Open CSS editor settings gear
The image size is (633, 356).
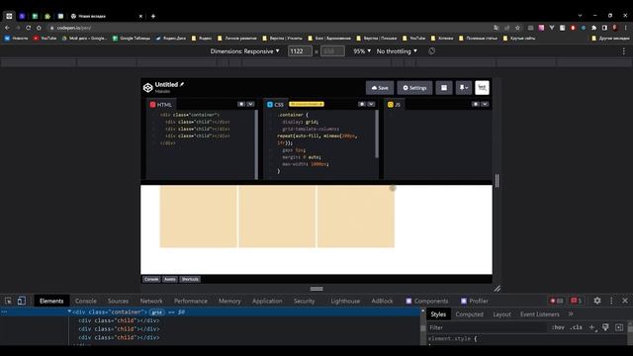pyautogui.click(x=362, y=104)
